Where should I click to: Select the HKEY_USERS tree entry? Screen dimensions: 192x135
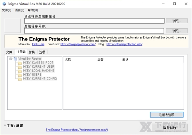pyautogui.click(x=32, y=75)
